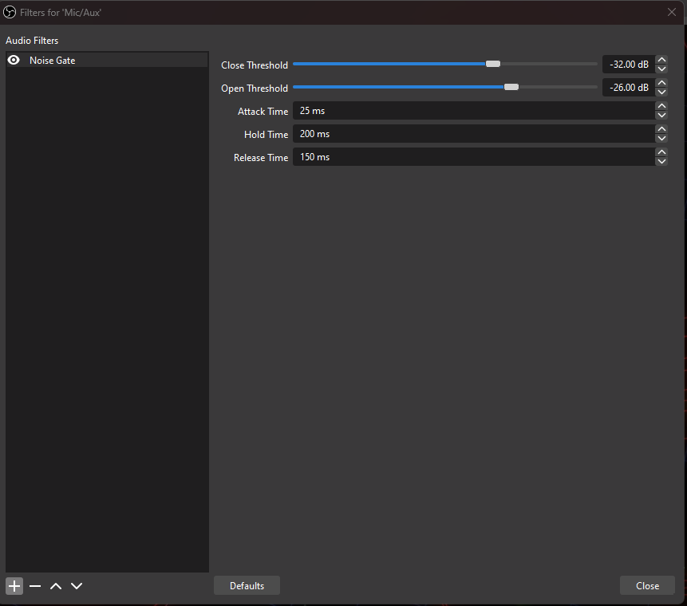Click the Release Time 150 ms field
687x606 pixels.
(474, 157)
